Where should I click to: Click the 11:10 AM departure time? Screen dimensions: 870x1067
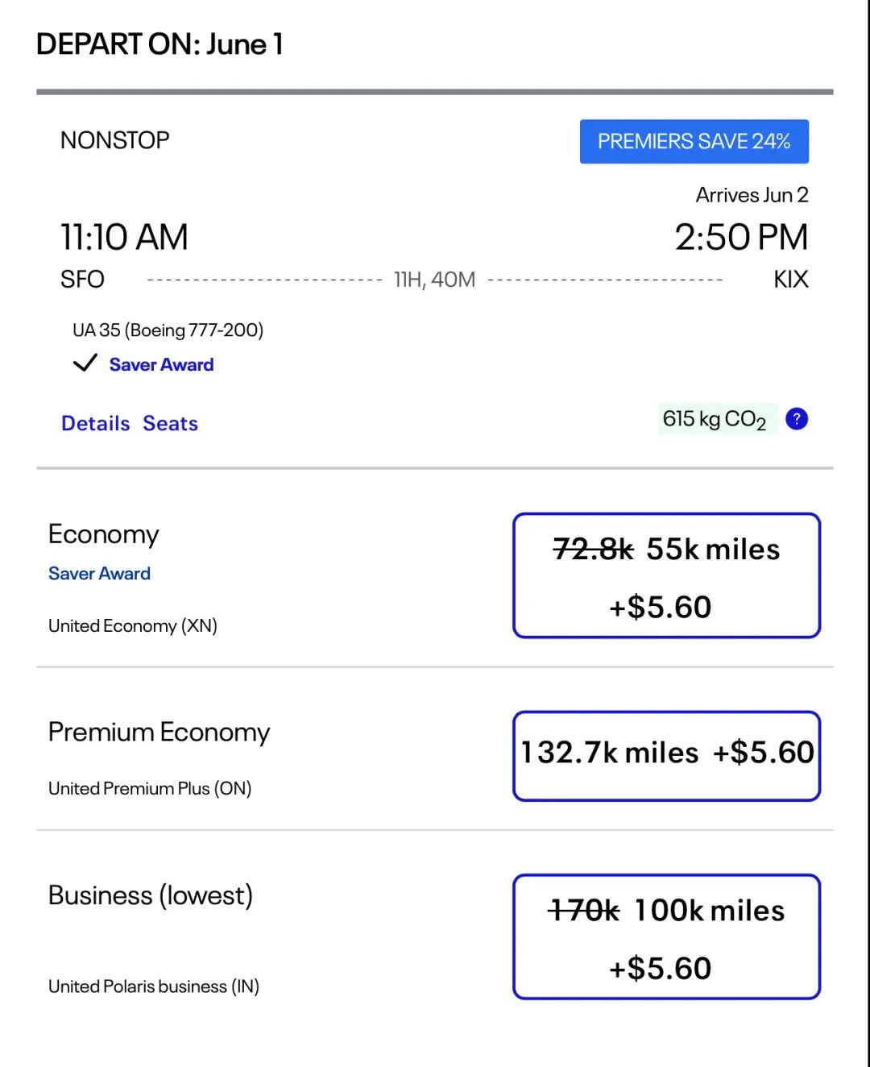click(124, 237)
